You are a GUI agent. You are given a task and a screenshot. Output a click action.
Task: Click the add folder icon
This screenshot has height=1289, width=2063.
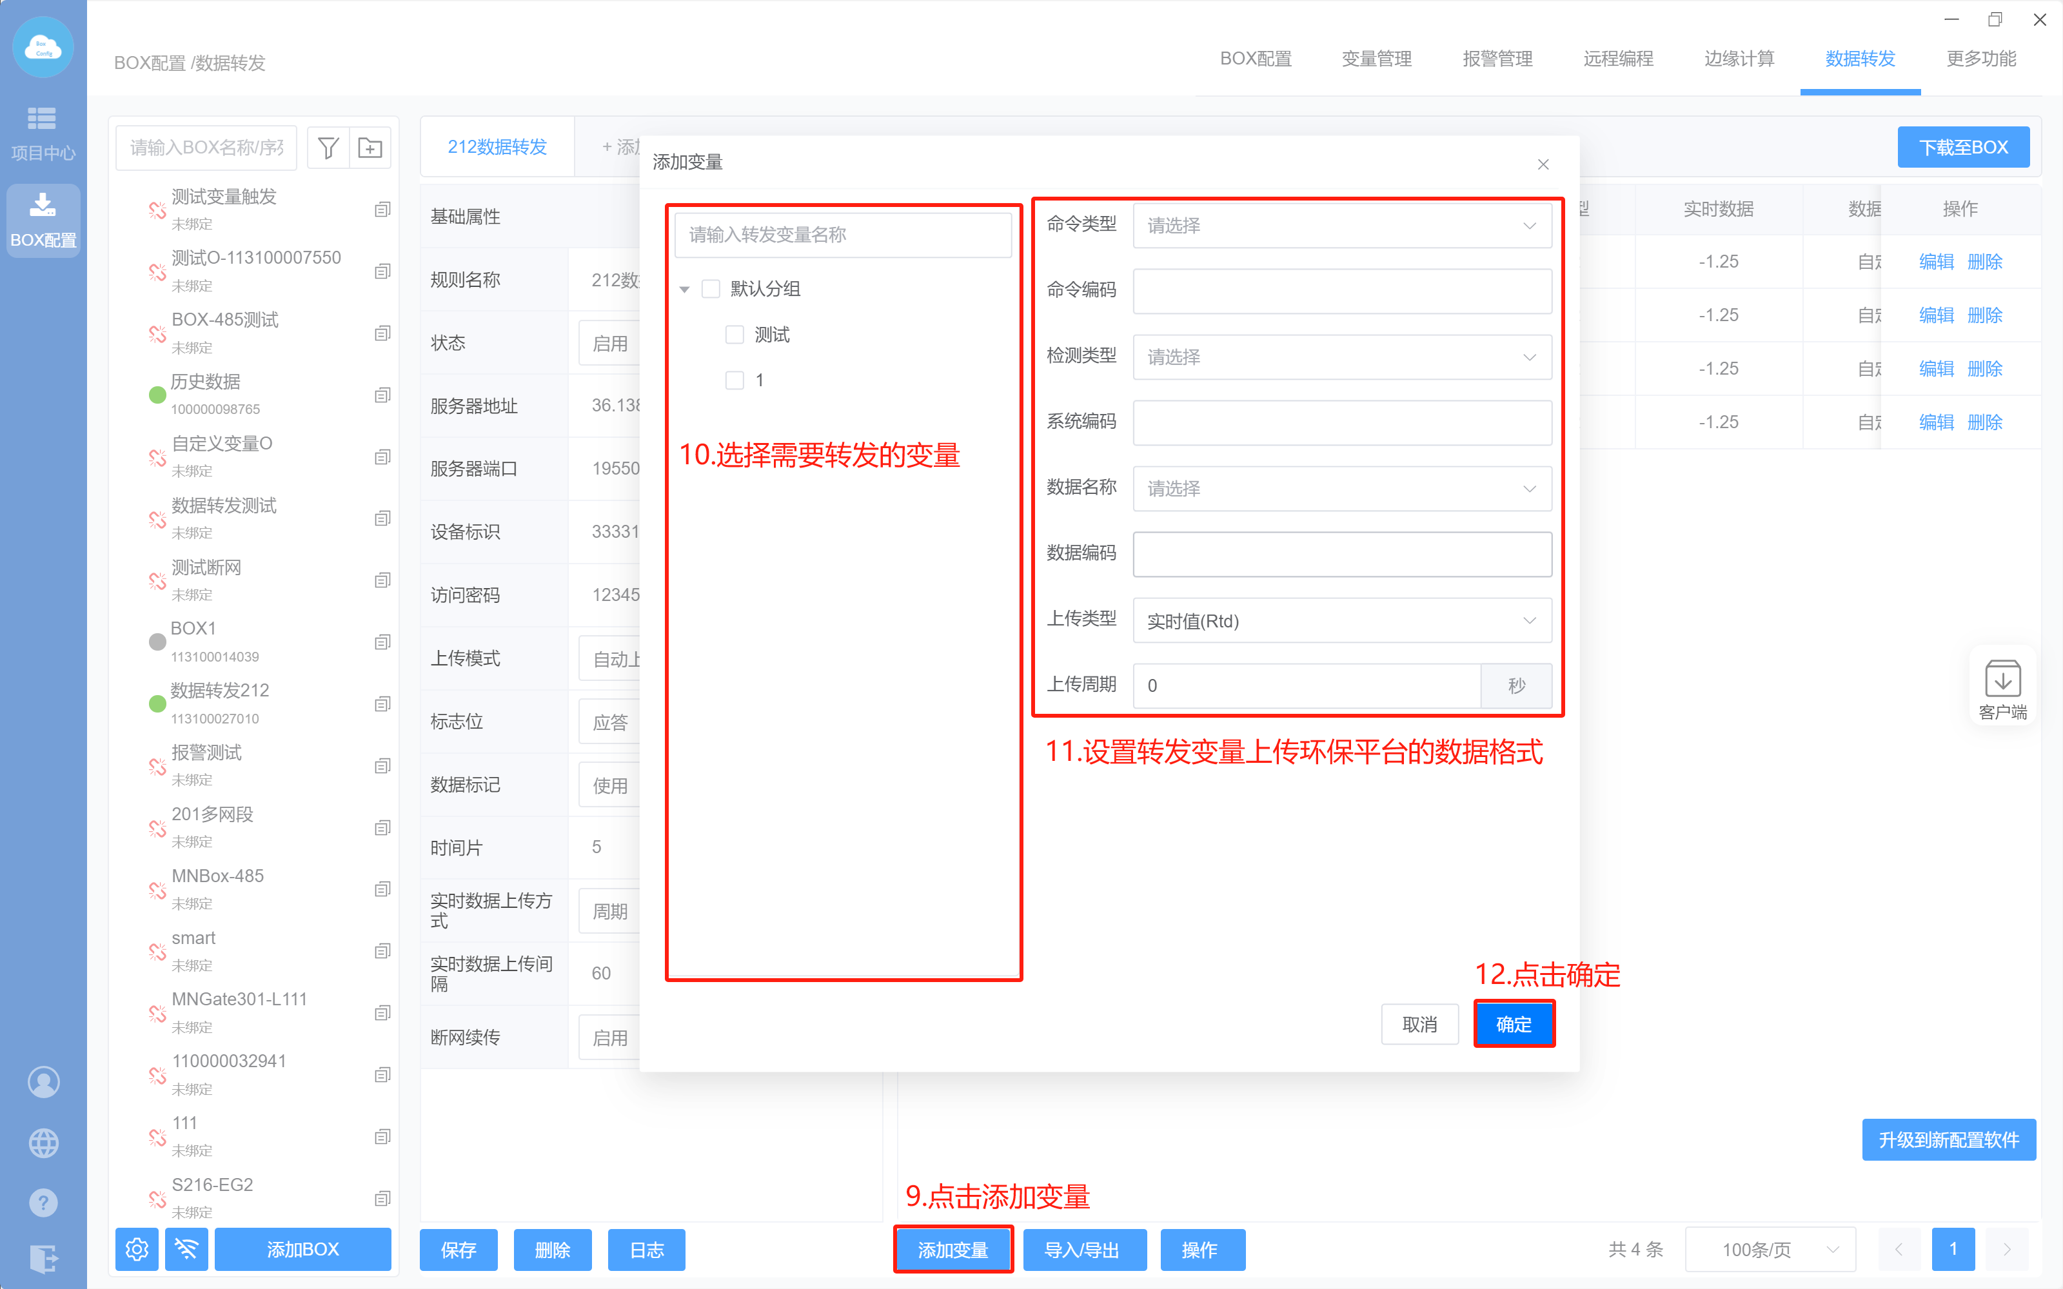click(370, 148)
